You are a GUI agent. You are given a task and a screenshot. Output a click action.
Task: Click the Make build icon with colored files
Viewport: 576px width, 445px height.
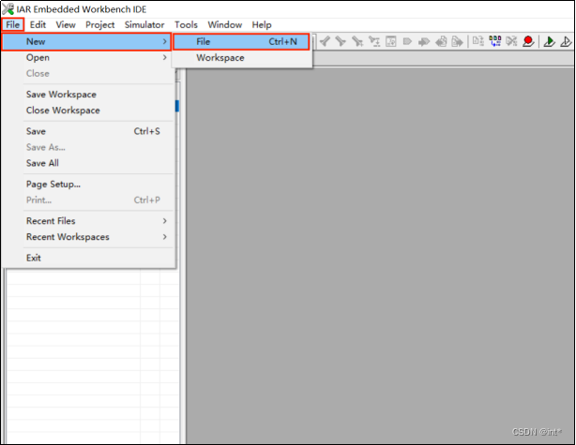click(x=494, y=41)
